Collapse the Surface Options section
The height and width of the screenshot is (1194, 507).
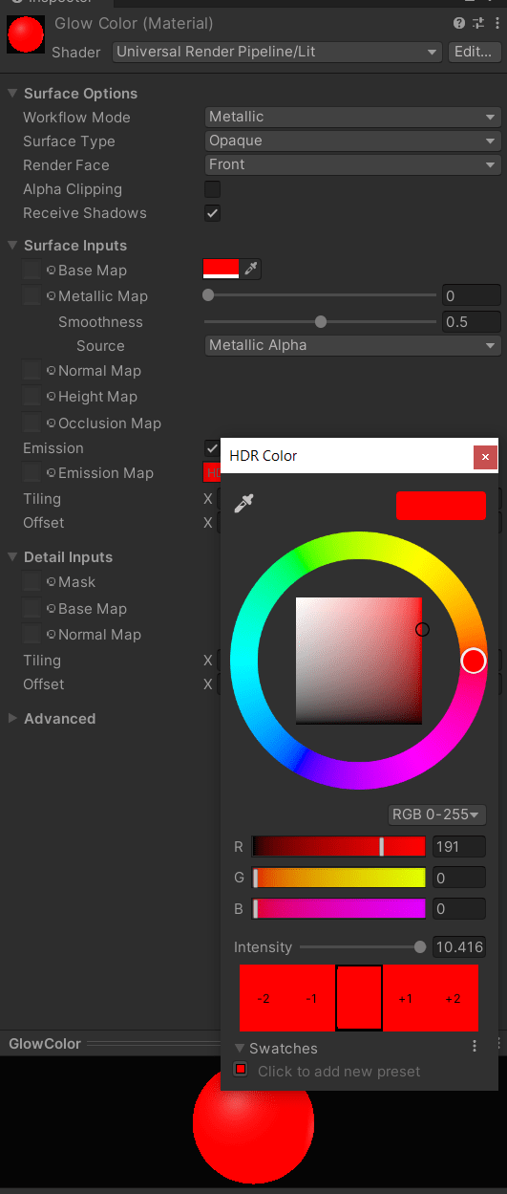point(13,93)
